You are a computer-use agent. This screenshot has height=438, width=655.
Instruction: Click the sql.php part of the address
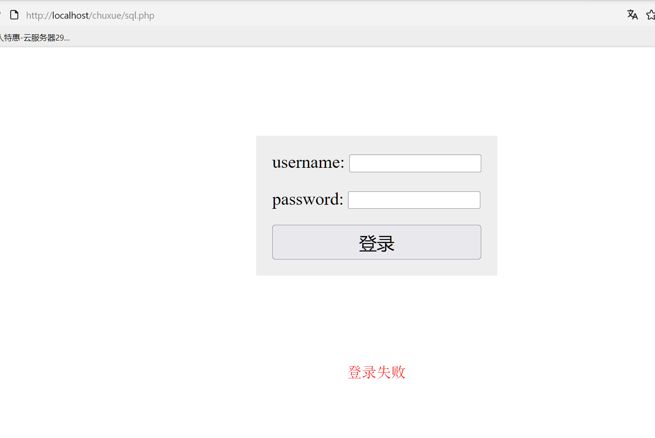point(139,16)
